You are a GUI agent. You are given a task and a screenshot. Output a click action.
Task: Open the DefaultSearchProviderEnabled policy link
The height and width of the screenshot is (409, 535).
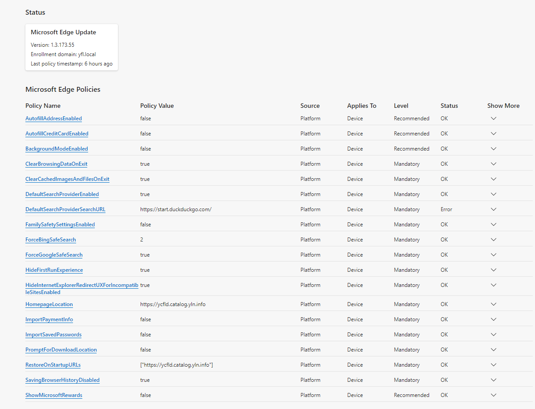pos(62,194)
